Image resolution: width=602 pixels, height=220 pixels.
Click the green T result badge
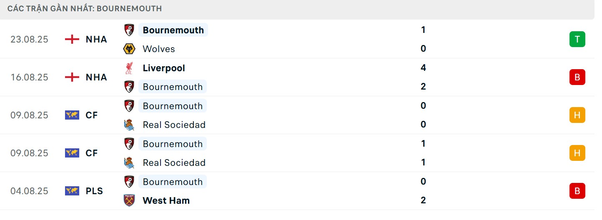click(577, 39)
